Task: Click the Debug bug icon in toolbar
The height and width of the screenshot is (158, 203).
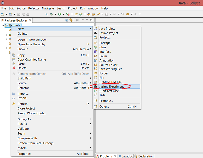Action: [x=52, y=14]
